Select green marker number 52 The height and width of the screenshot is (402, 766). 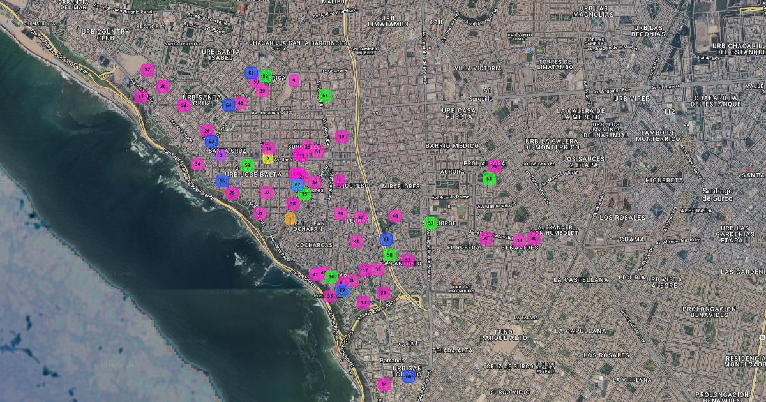coord(266,76)
